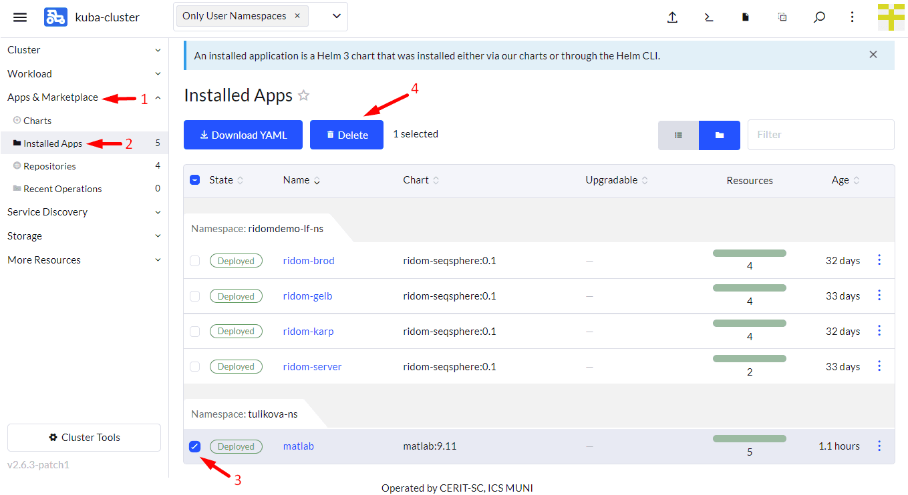Click the Delete button
Screen dimensions: 908x495
click(x=347, y=135)
